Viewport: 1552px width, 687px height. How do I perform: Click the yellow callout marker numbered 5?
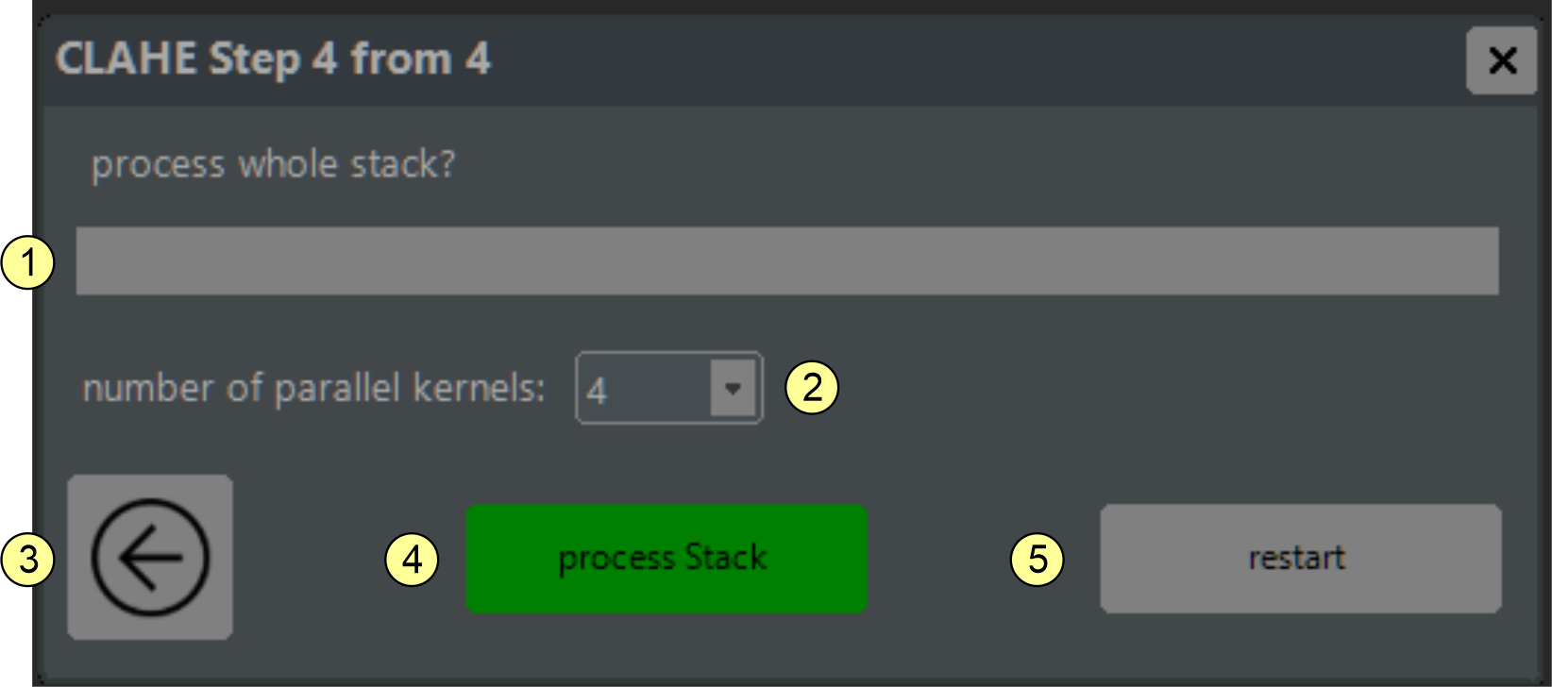pos(1037,559)
